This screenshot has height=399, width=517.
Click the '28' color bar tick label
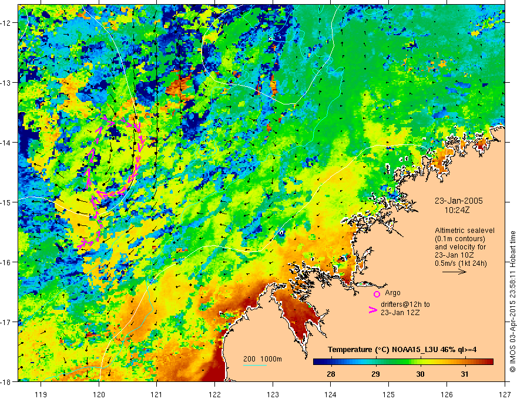tap(331, 374)
